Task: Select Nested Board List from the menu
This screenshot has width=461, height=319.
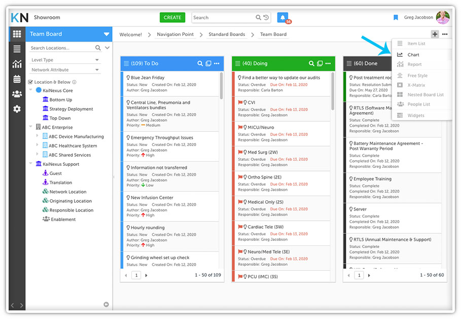Action: tap(422, 95)
